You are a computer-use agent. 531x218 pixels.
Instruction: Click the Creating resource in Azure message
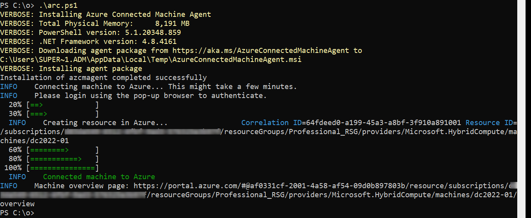click(x=105, y=123)
